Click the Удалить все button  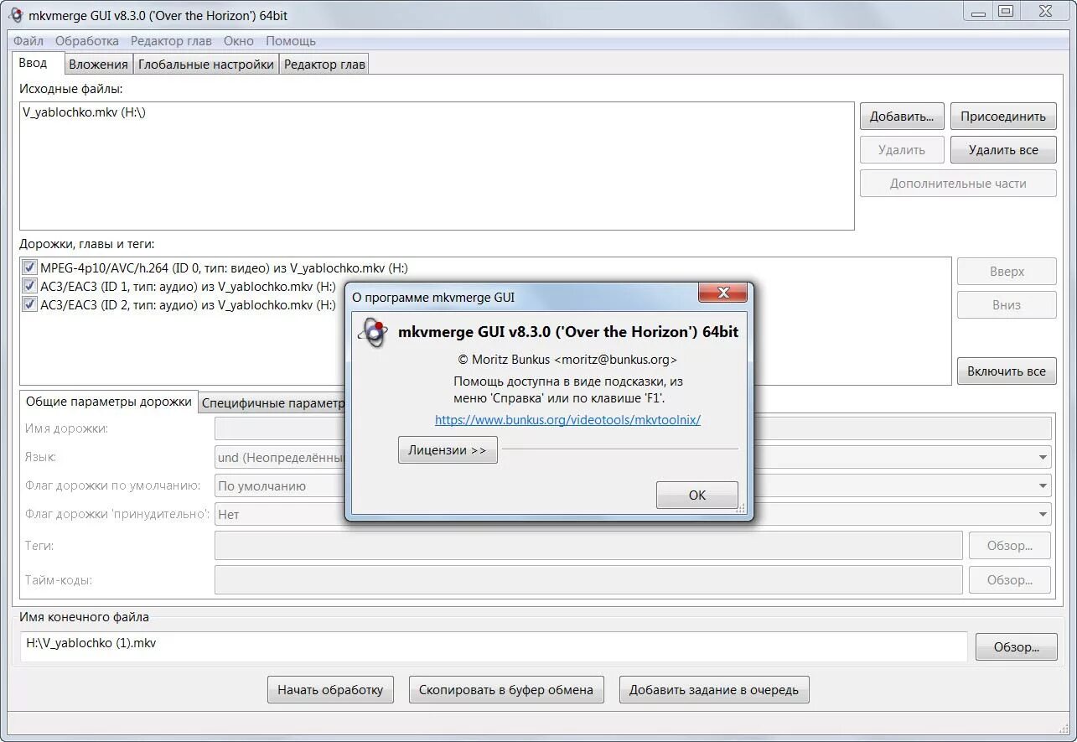click(1003, 150)
